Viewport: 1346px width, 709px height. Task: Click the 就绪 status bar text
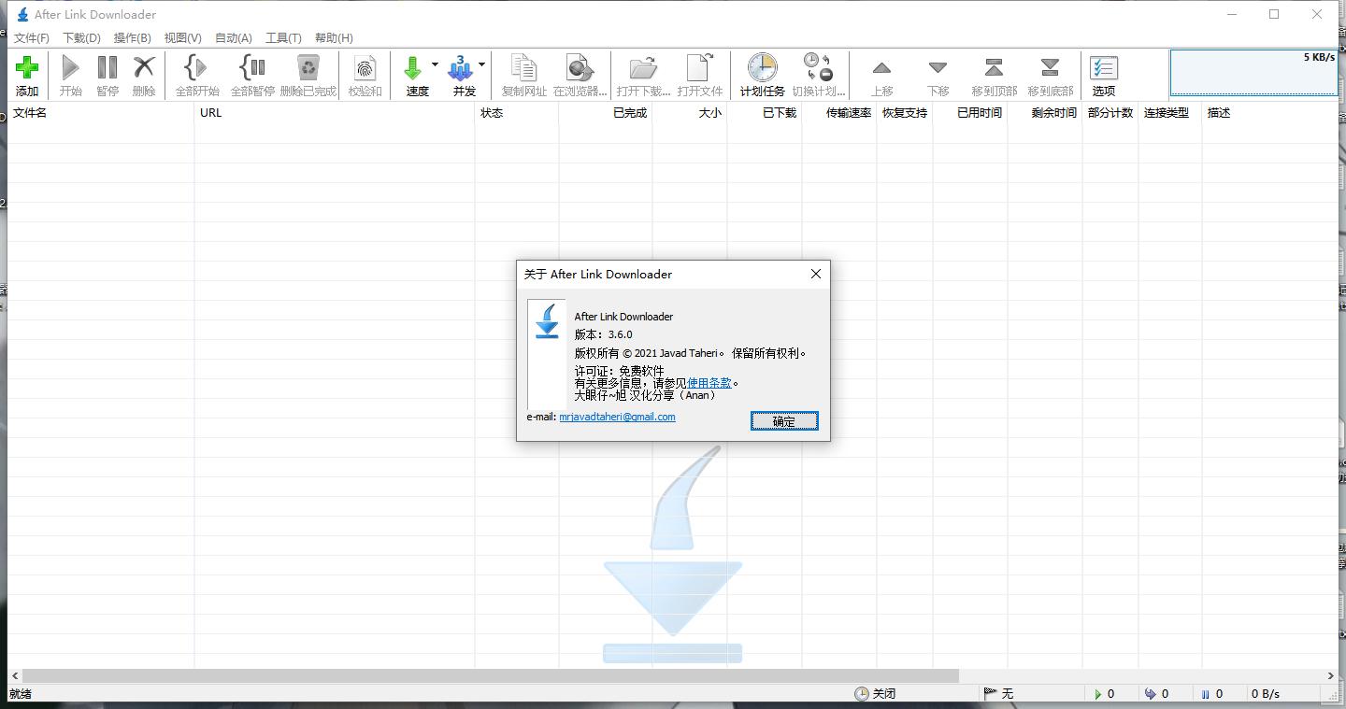[x=20, y=694]
